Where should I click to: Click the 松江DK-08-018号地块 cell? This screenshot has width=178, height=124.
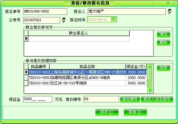tap(87, 83)
